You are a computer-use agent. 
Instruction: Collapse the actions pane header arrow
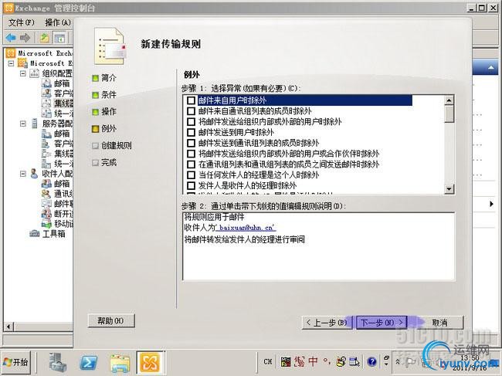point(490,67)
